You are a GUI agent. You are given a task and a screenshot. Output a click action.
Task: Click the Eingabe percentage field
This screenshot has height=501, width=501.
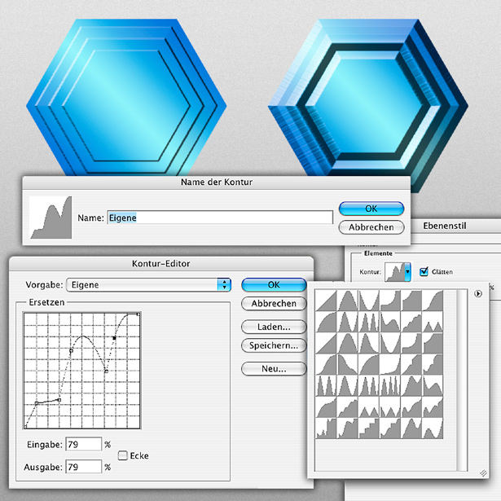tap(84, 444)
